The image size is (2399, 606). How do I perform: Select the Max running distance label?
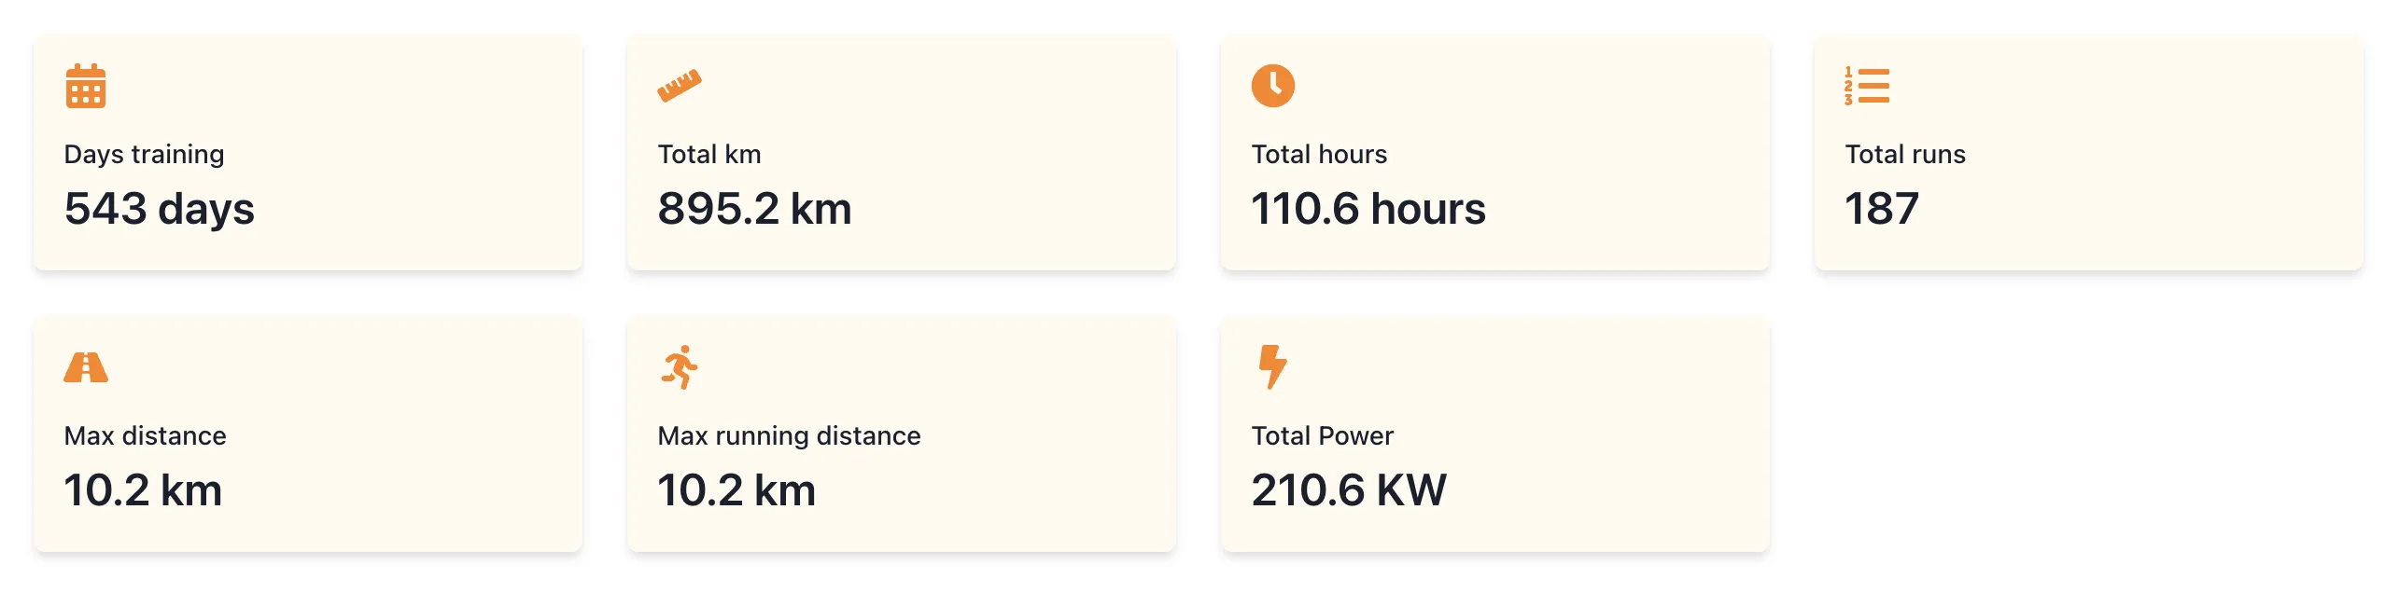point(789,436)
